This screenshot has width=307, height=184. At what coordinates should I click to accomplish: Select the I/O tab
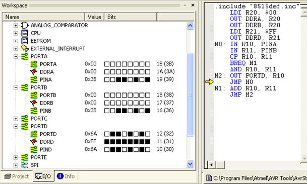point(43,176)
